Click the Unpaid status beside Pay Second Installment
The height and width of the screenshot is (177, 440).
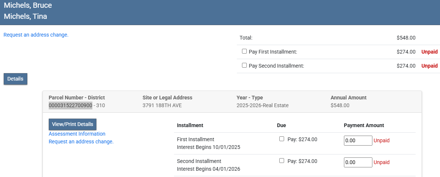click(429, 66)
